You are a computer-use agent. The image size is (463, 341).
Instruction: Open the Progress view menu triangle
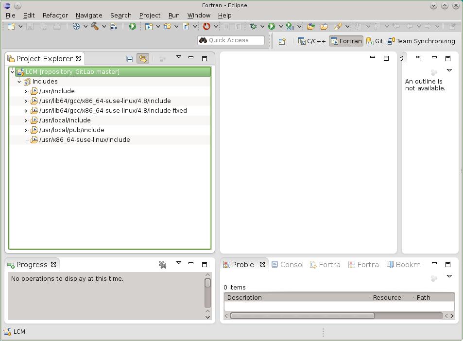(x=179, y=263)
